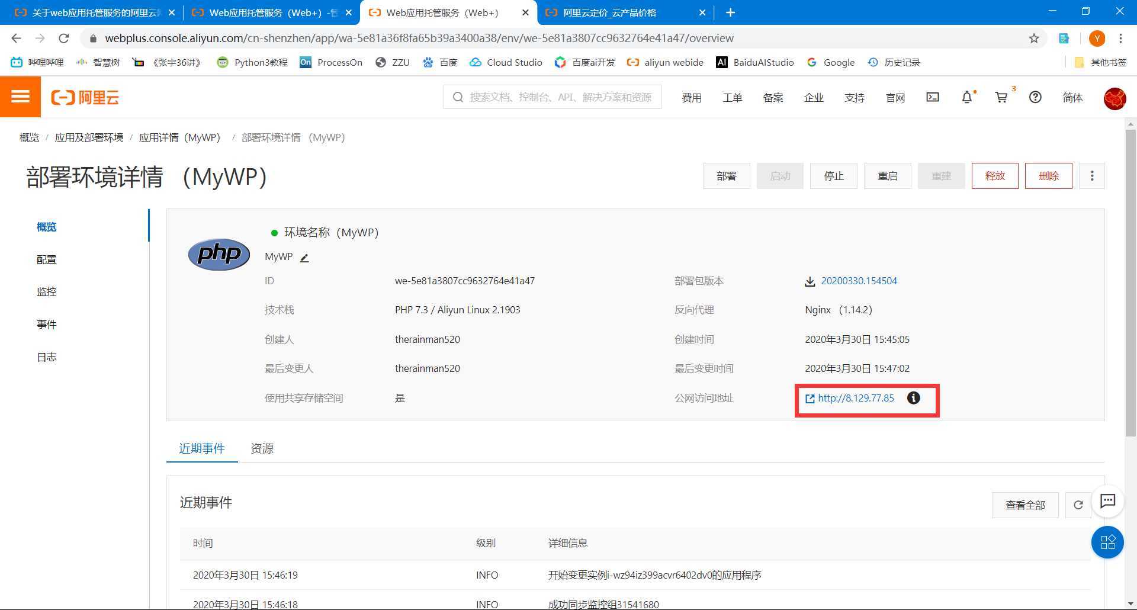The width and height of the screenshot is (1137, 610).
Task: Click the 部署 button
Action: click(x=727, y=176)
